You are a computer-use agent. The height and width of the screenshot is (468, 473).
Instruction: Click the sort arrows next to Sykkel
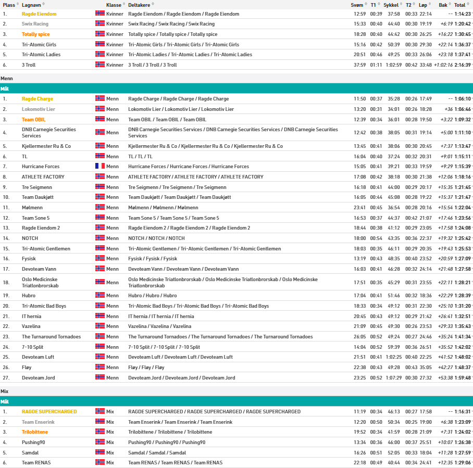coord(402,5)
